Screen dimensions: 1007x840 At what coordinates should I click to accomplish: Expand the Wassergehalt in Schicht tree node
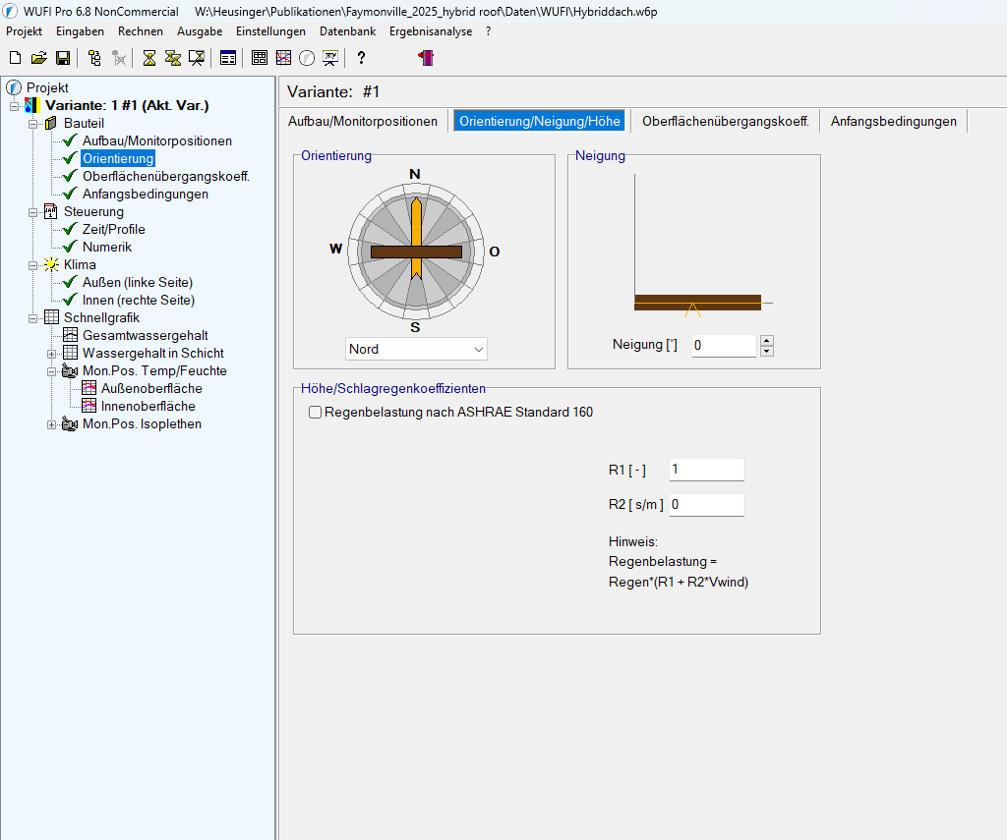pos(52,353)
